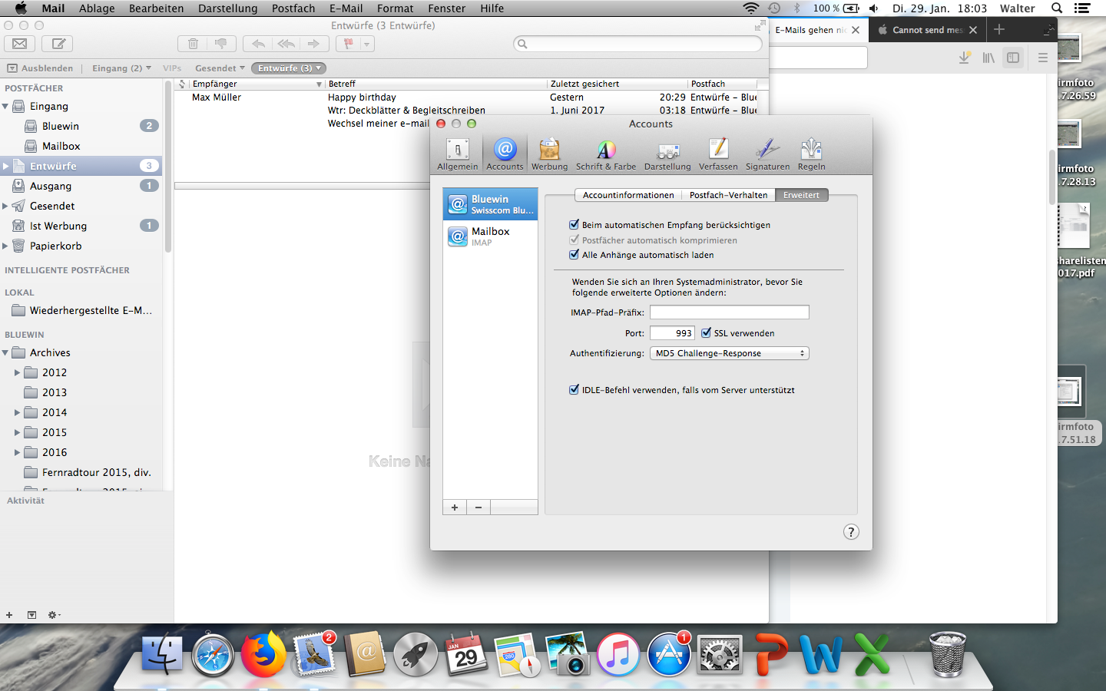The height and width of the screenshot is (691, 1106).
Task: Open App Store from the Dock
Action: (x=669, y=655)
